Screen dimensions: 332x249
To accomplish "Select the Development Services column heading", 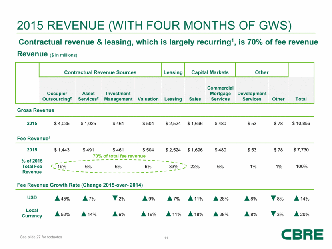I will 252,96.
